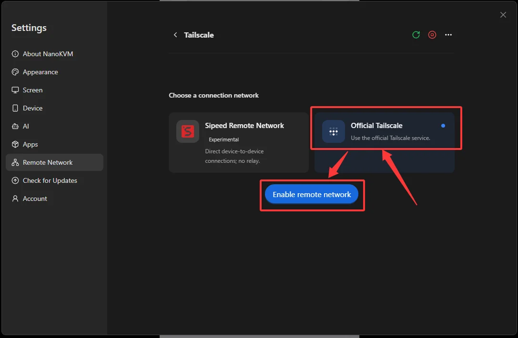Click the Appearance palette icon
Screen dimensions: 518x338
[x=15, y=72]
